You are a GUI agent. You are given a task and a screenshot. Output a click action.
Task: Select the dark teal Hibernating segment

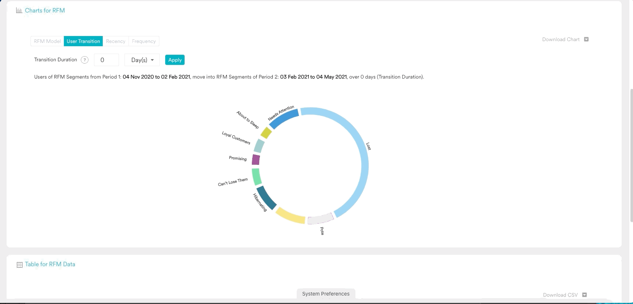click(x=267, y=198)
